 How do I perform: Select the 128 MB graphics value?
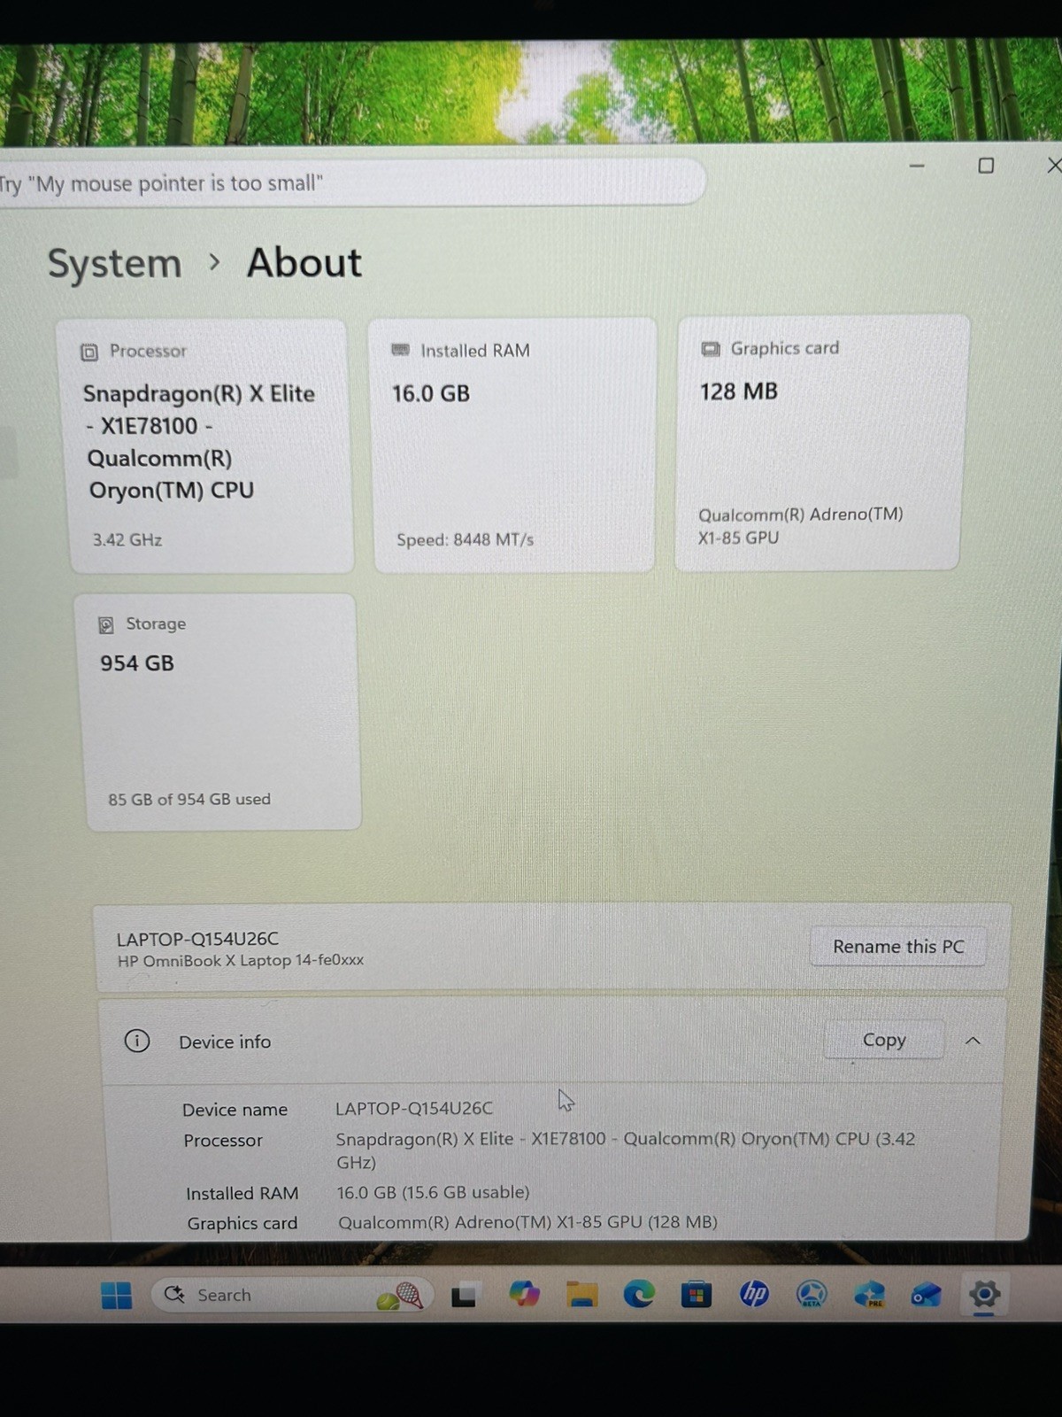pos(739,391)
